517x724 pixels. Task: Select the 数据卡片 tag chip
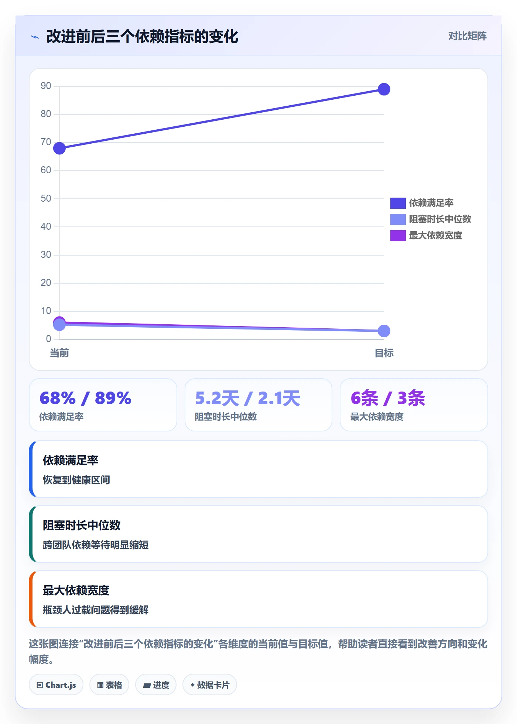pyautogui.click(x=210, y=685)
